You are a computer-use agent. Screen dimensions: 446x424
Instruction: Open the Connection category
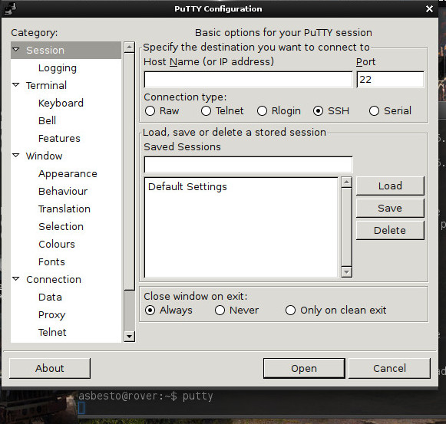54,279
